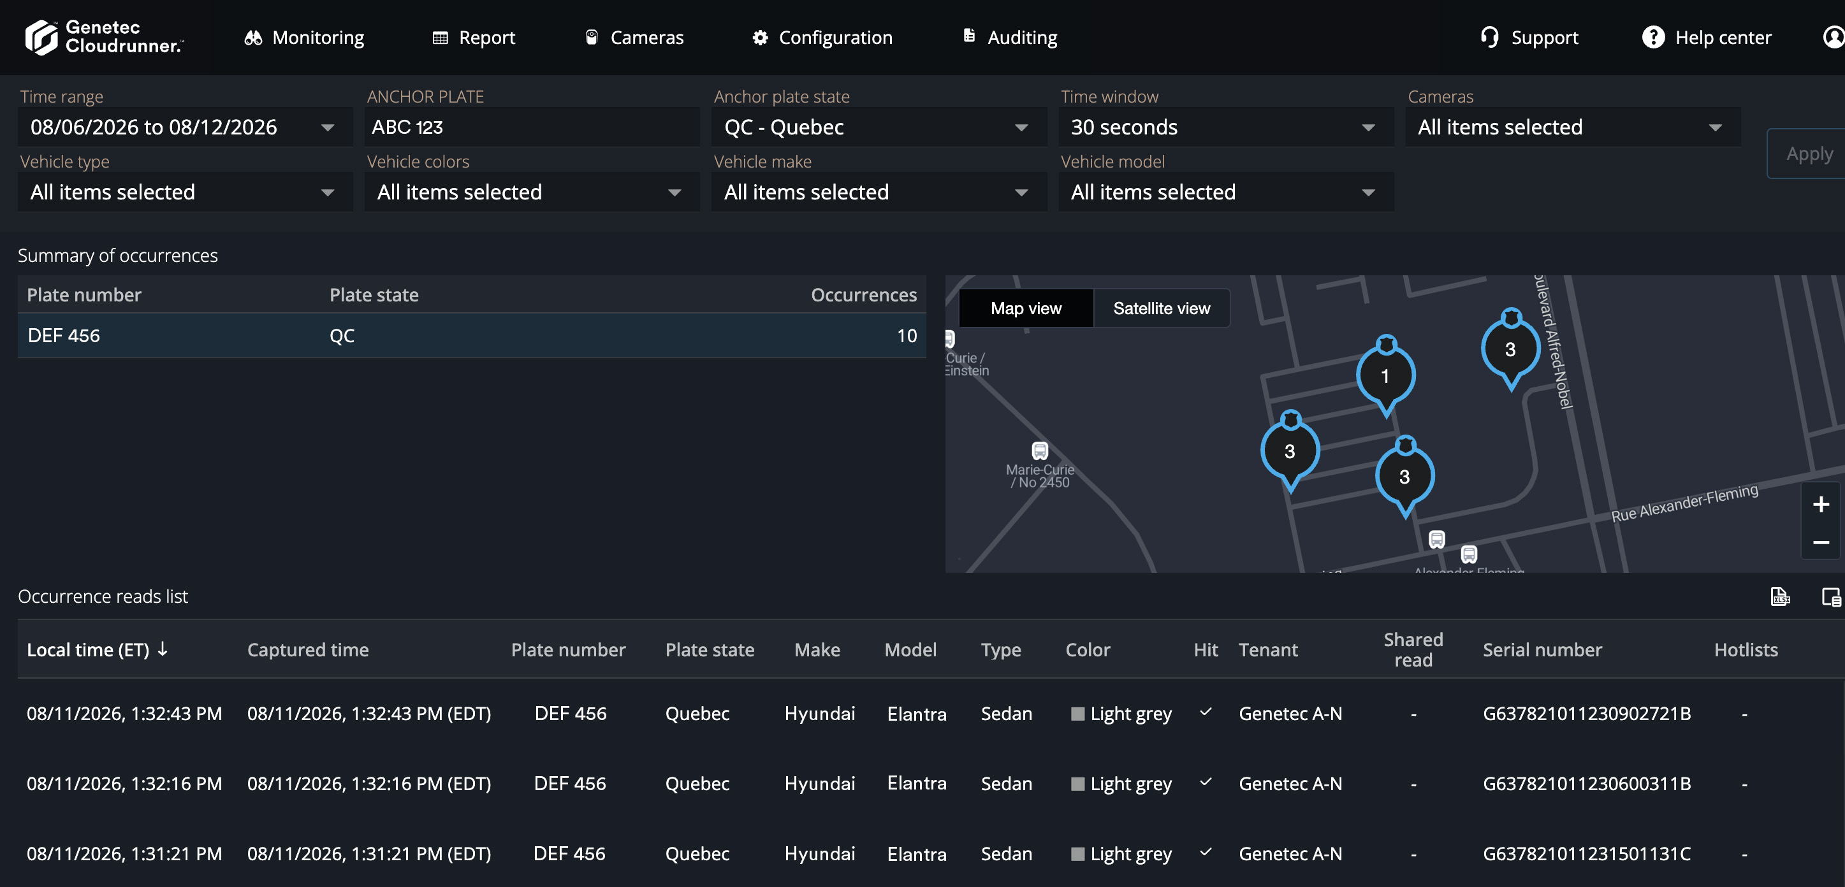
Task: Expand the Vehicle make dropdown
Action: click(x=879, y=192)
